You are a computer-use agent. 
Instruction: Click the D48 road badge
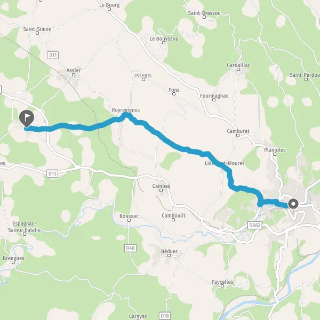pyautogui.click(x=131, y=248)
